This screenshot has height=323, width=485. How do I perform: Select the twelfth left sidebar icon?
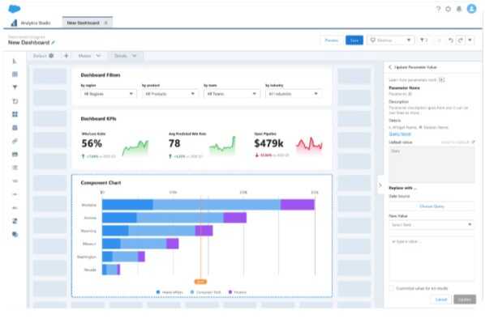(15, 208)
